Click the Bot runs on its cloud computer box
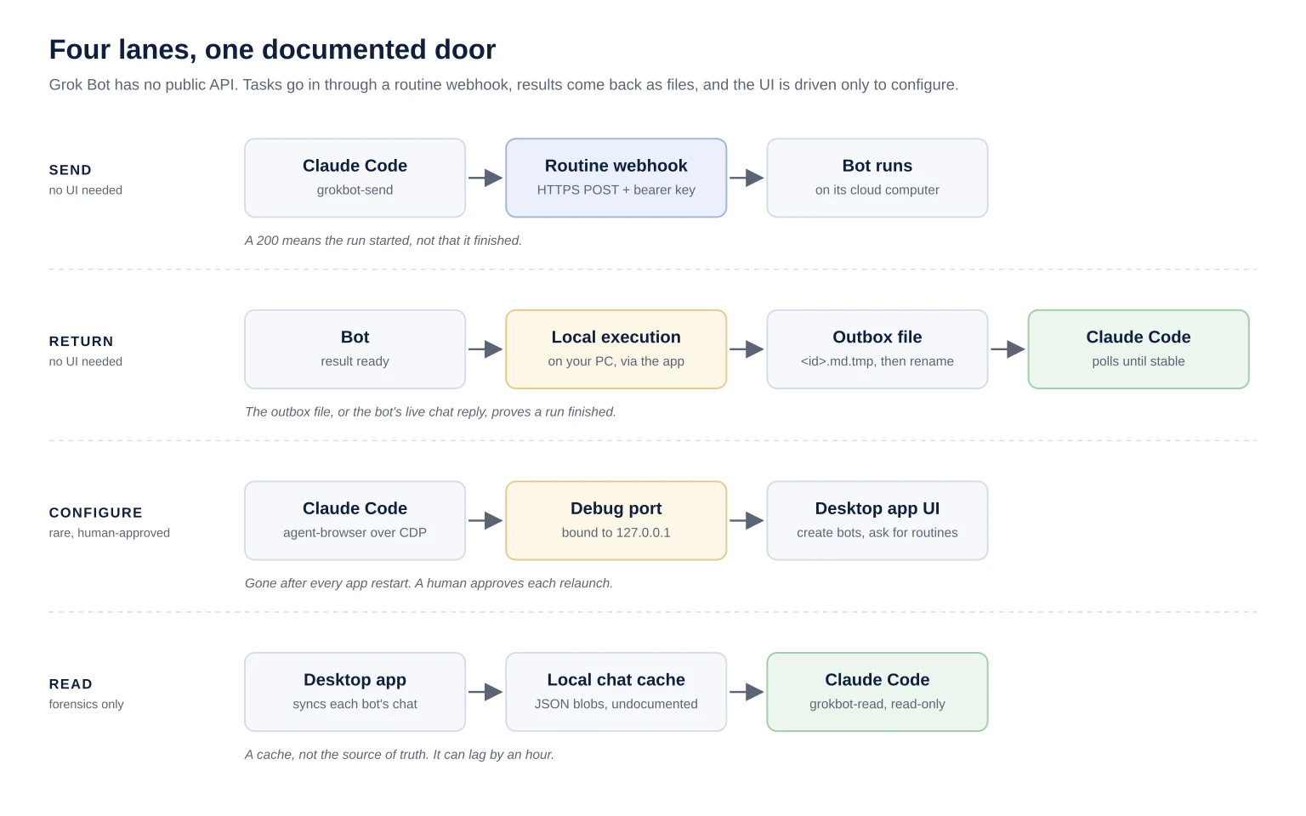The width and height of the screenshot is (1306, 816). coord(877,178)
